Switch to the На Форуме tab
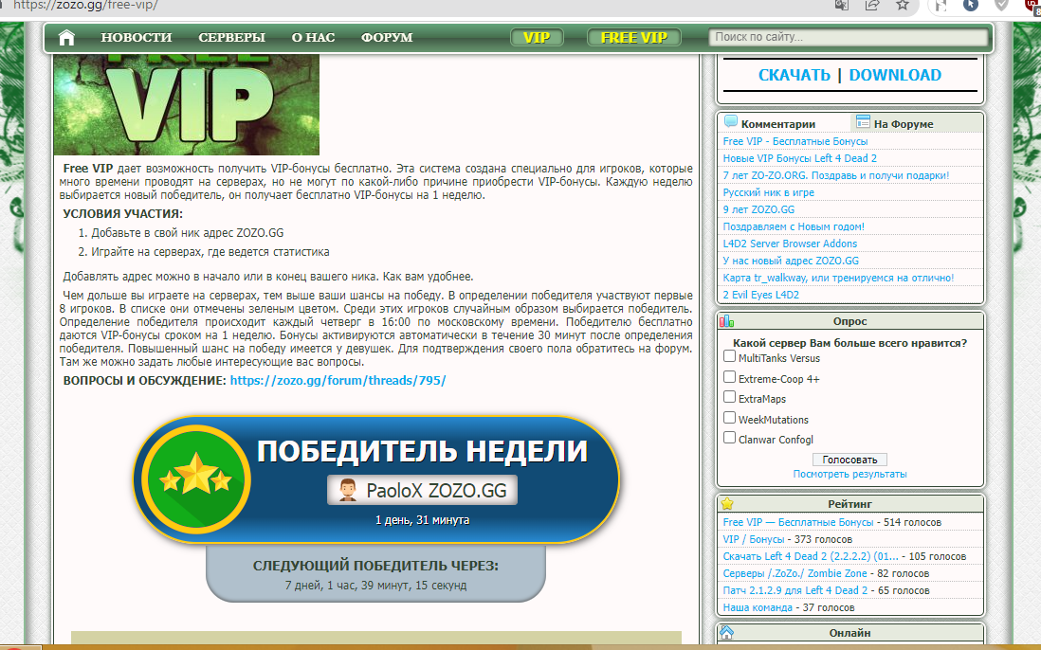The image size is (1041, 650). (x=903, y=123)
